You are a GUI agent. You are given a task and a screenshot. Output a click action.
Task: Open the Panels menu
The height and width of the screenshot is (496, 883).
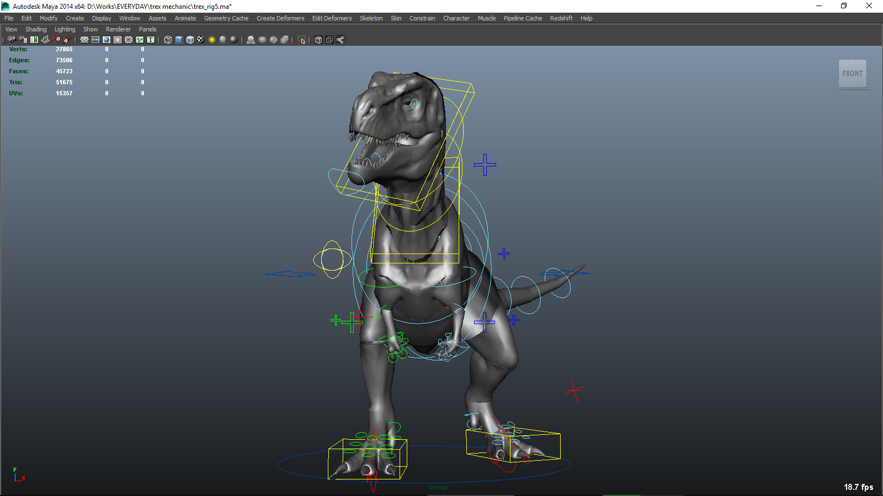(147, 29)
